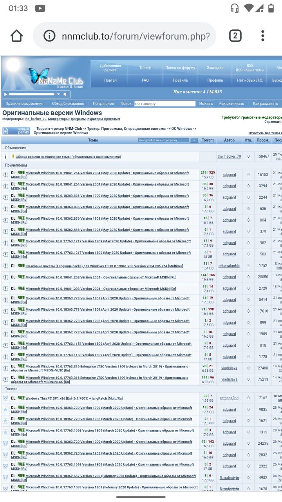Screen dimensions: 282x502
Task: Open Правила оформления link
Action: (x=24, y=104)
